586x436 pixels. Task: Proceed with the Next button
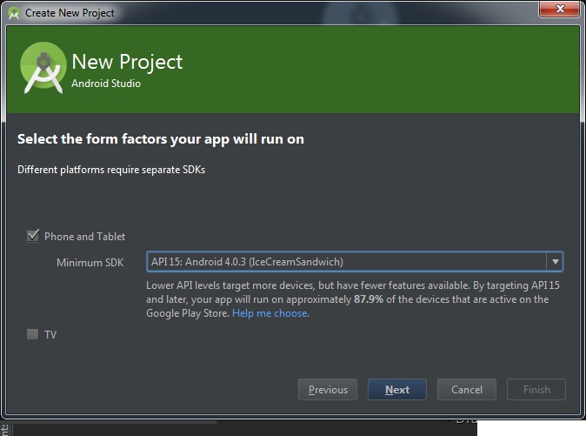point(397,390)
